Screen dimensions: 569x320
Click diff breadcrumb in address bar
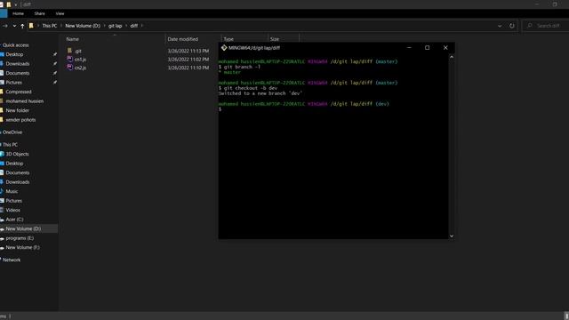point(134,26)
